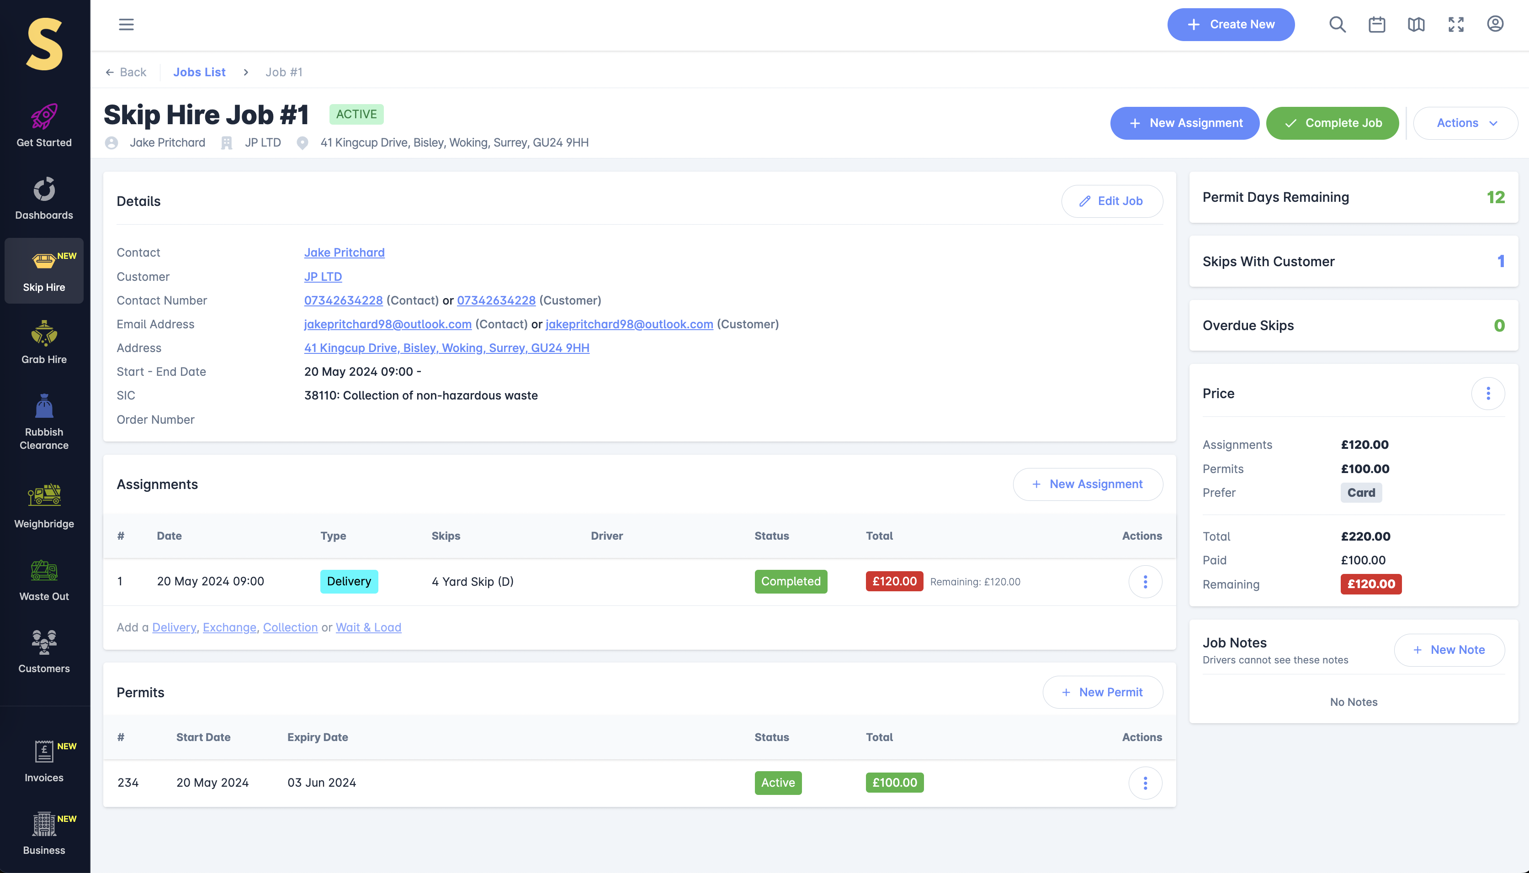Open Weighbridge from the sidebar

coord(44,507)
